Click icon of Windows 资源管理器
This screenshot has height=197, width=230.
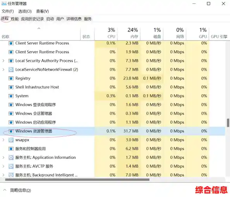(11, 131)
